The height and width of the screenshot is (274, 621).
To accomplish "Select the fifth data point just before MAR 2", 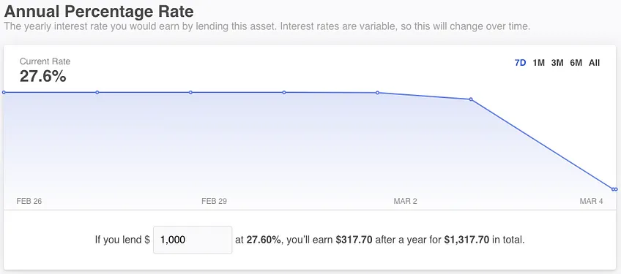I will (377, 93).
